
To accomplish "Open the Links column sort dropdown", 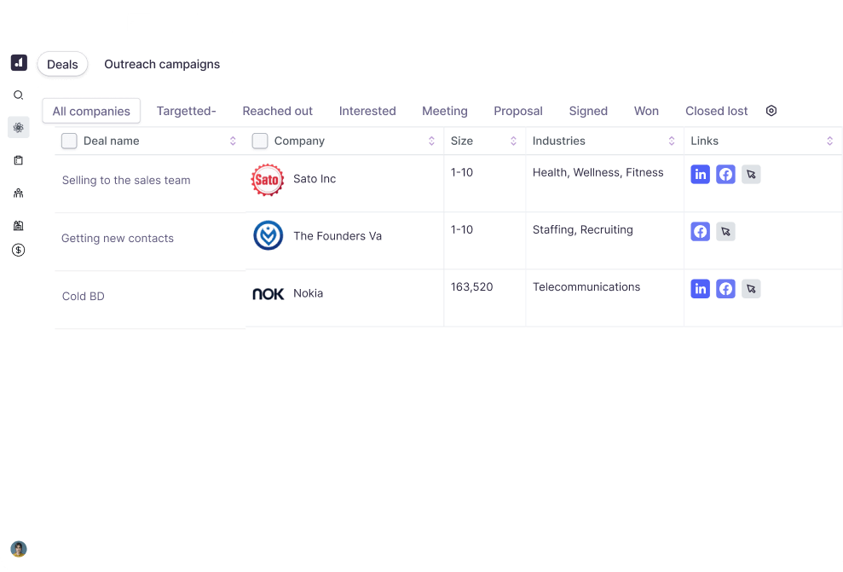I will pyautogui.click(x=829, y=141).
